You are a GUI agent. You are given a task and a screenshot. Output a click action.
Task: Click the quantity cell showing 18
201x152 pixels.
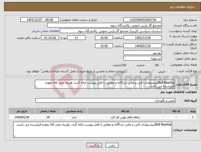tap(48, 117)
